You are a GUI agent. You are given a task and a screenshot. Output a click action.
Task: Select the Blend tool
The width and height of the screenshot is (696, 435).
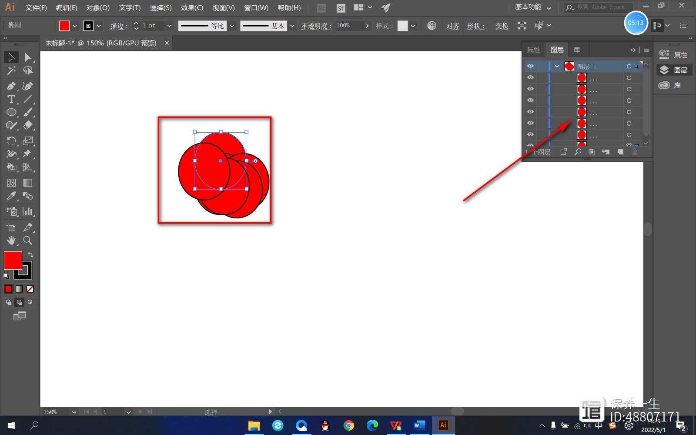point(28,196)
